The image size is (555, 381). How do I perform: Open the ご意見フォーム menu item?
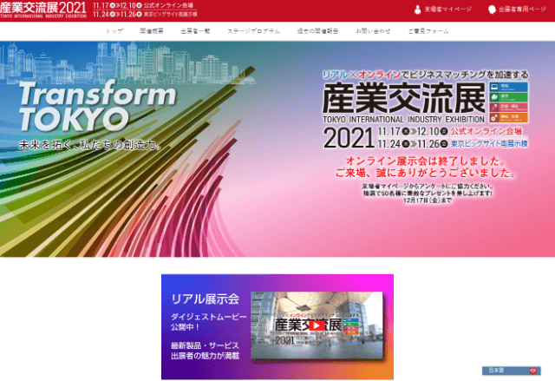[428, 31]
